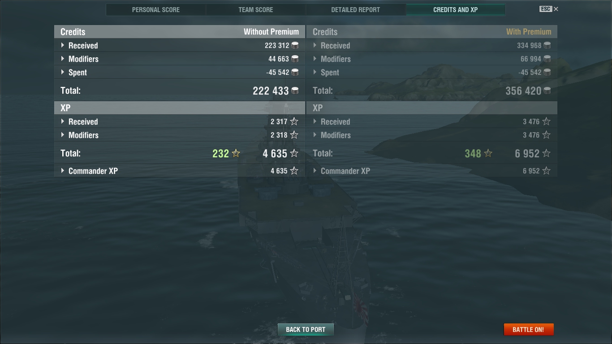Click the Back to Port button
This screenshot has width=612, height=344.
point(306,329)
